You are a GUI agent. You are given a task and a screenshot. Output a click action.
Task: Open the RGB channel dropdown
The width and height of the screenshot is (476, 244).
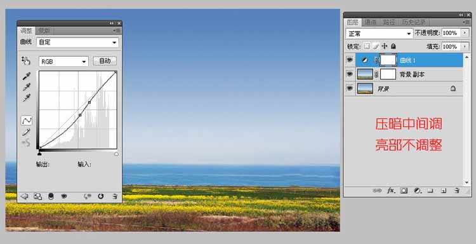[63, 62]
